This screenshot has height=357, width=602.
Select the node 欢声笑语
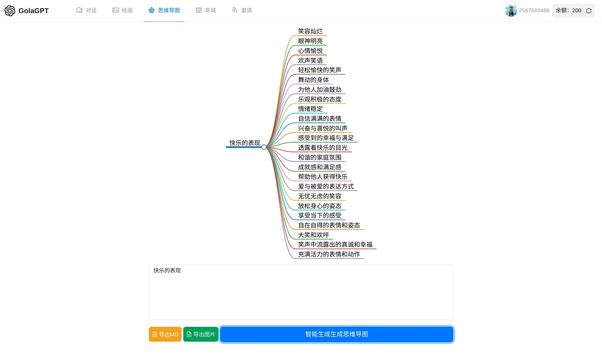[310, 61]
